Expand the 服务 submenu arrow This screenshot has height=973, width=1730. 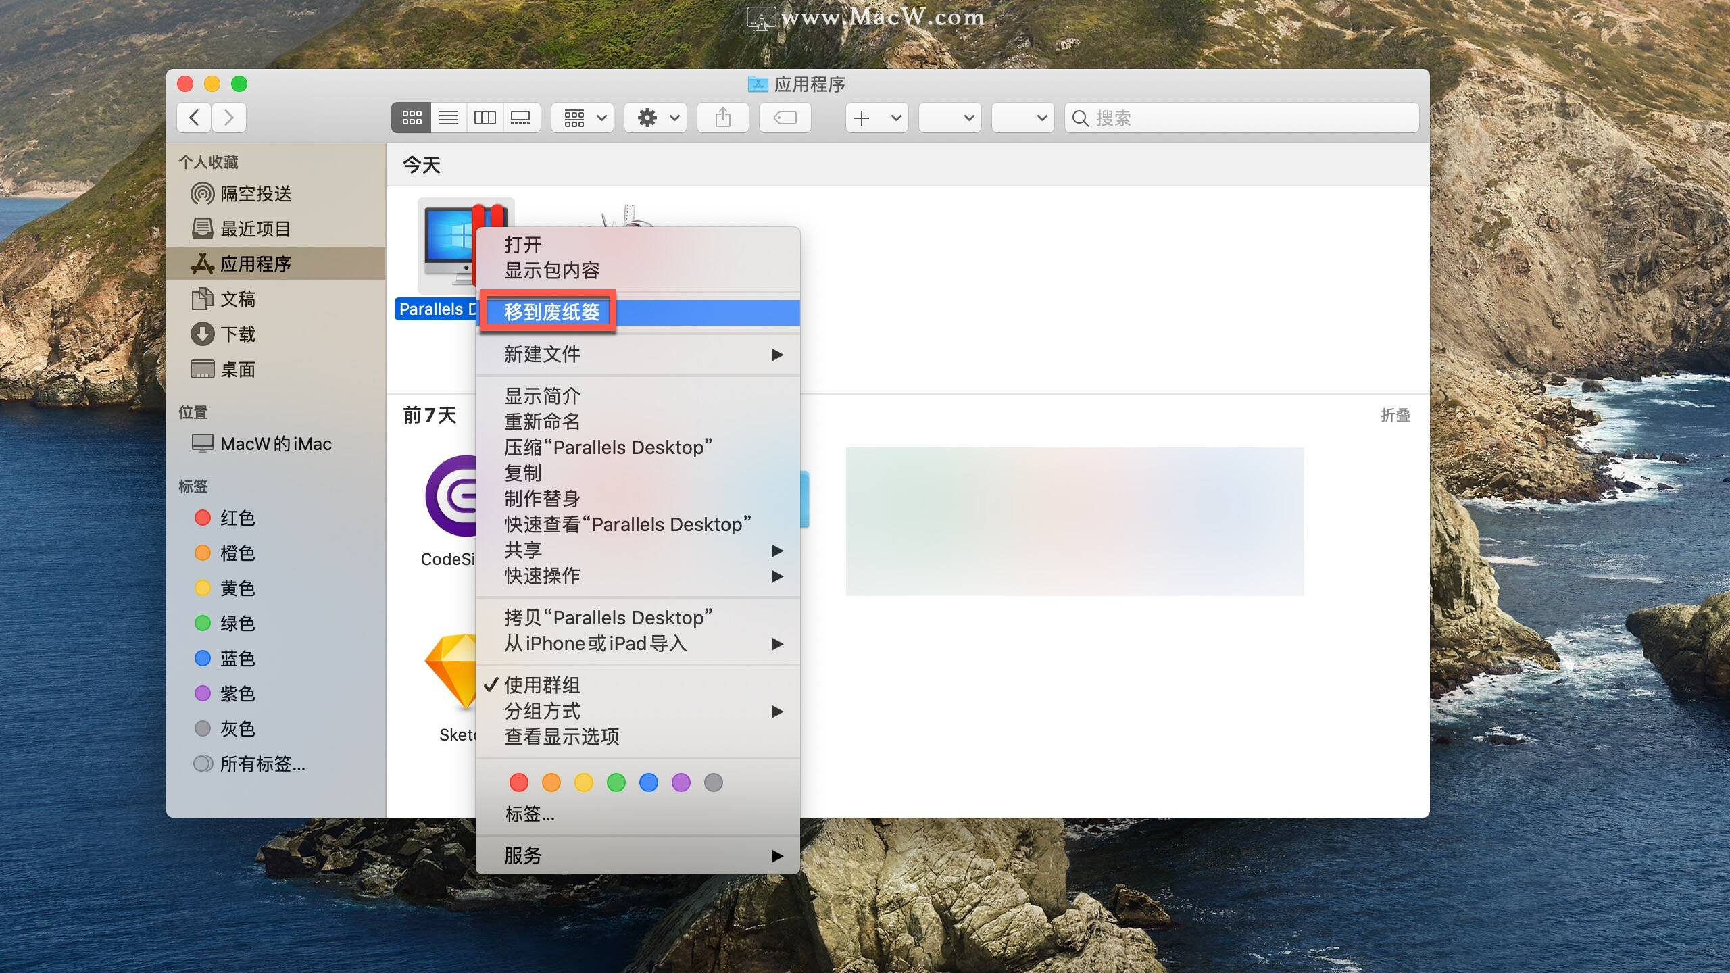[777, 856]
